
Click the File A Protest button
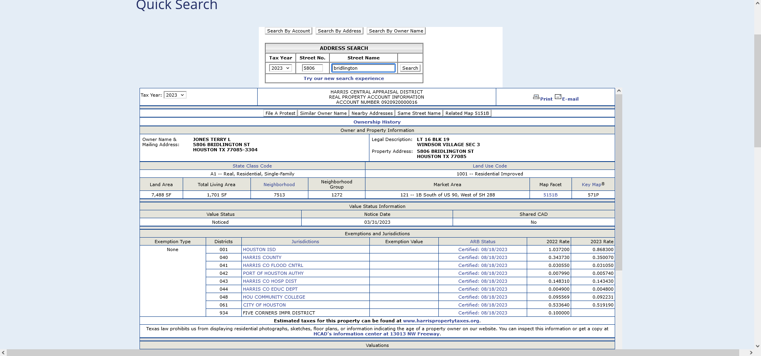click(280, 113)
